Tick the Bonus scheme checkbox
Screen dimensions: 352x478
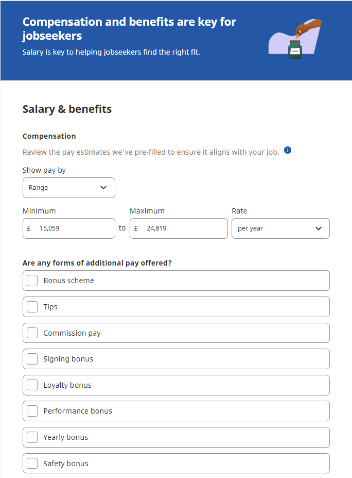pos(32,281)
